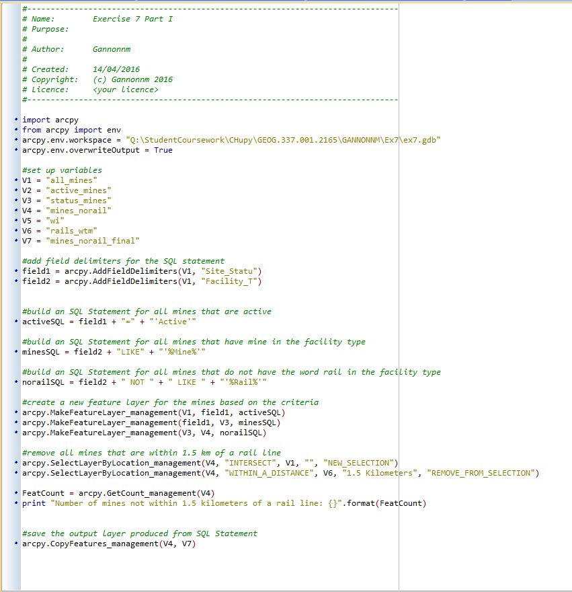Click the gutter marker beside arcpy.env.workspace line
572x592 pixels.
17,139
